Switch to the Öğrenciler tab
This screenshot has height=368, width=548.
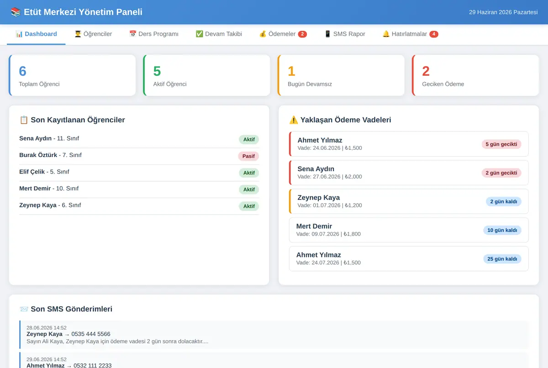click(93, 34)
